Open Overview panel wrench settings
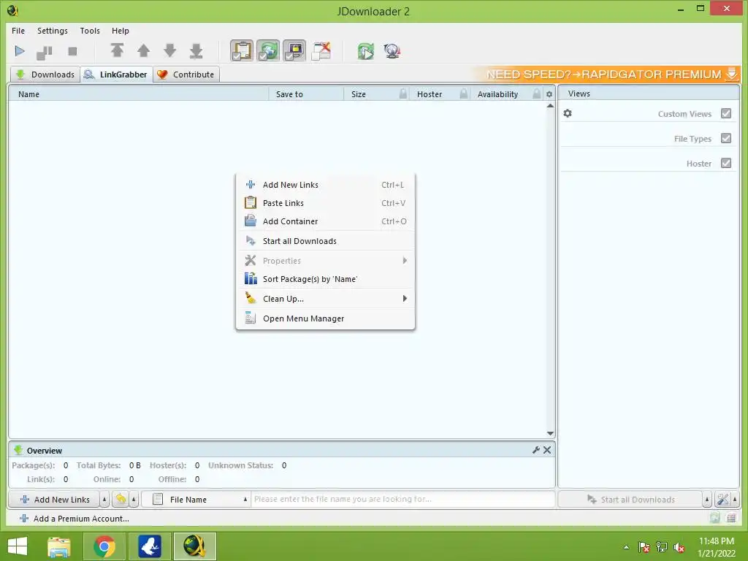This screenshot has height=561, width=748. (535, 450)
